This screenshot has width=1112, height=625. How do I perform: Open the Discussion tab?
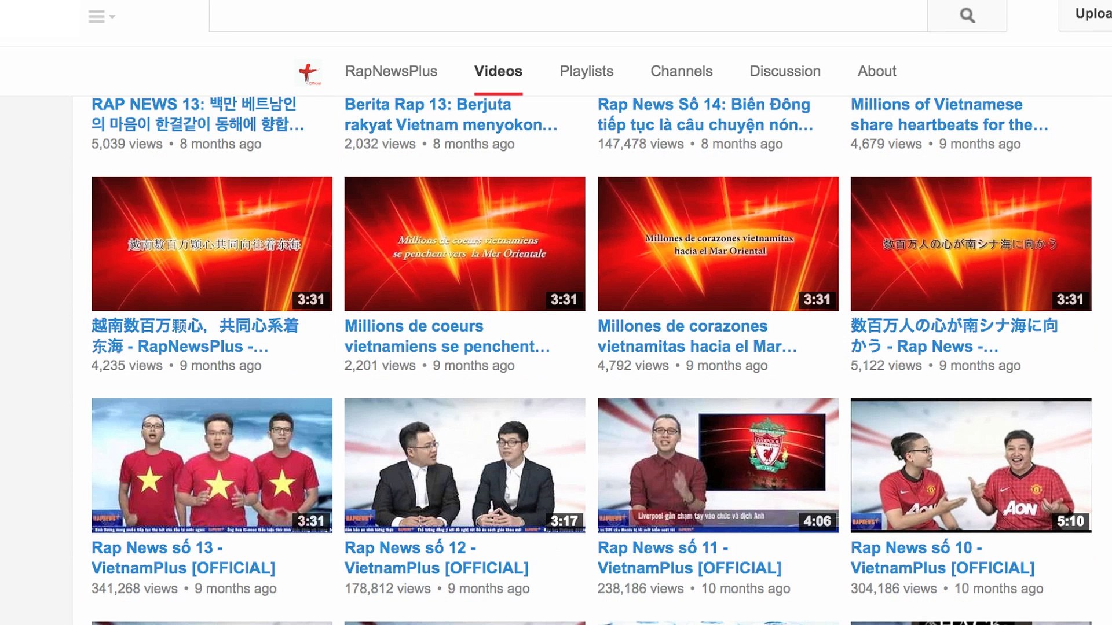[x=785, y=71]
